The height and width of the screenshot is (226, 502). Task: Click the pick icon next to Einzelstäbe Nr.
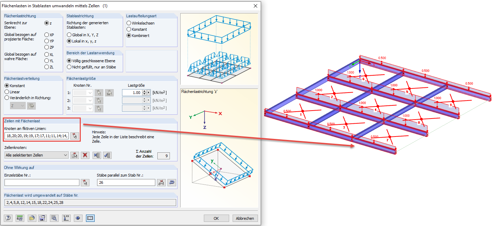click(x=85, y=182)
